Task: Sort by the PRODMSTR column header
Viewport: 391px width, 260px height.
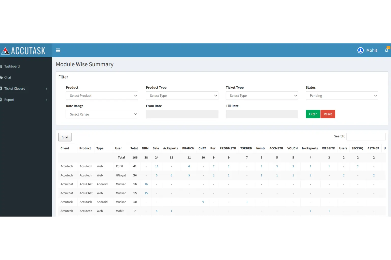Action: (x=228, y=148)
